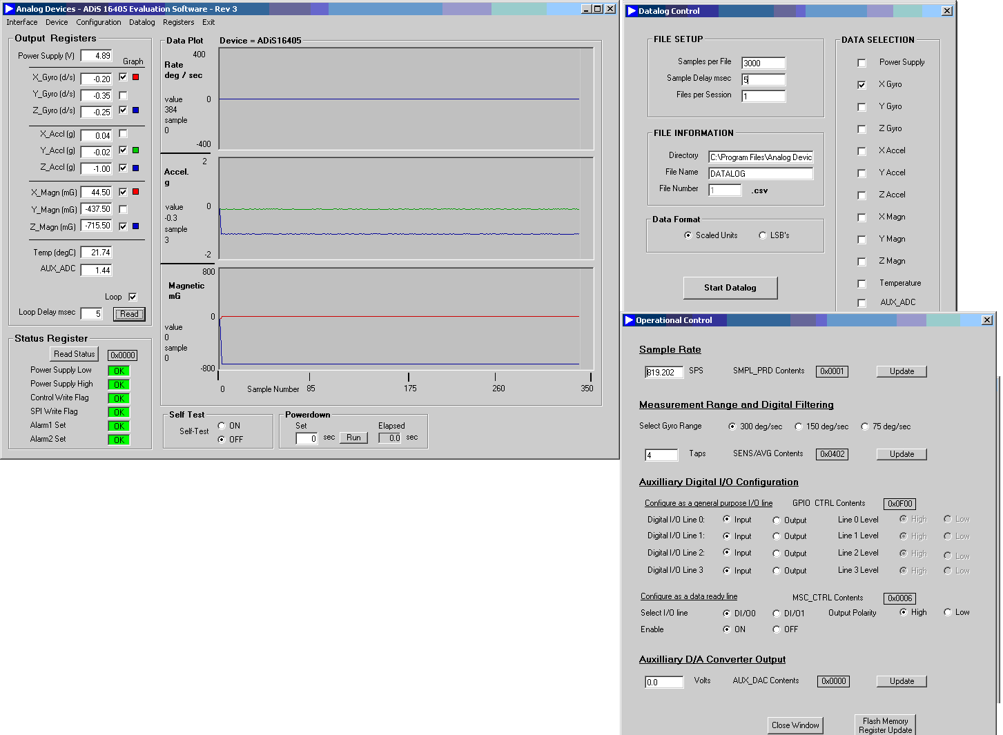Image resolution: width=1003 pixels, height=735 pixels.
Task: Click the Flash Memory Register Update button
Action: click(885, 725)
